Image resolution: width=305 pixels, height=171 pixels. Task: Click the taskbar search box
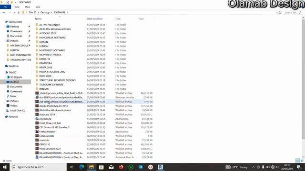(38, 167)
